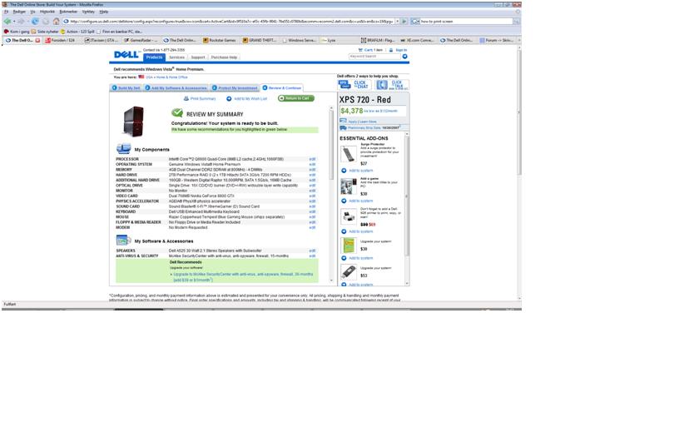
Task: Click edit link for VIDEO CARD row
Action: [312, 196]
